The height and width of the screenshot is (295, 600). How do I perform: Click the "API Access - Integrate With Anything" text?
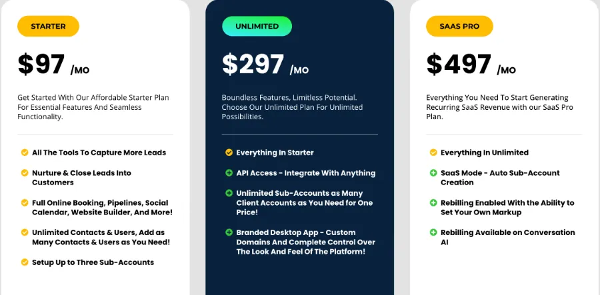coord(305,173)
